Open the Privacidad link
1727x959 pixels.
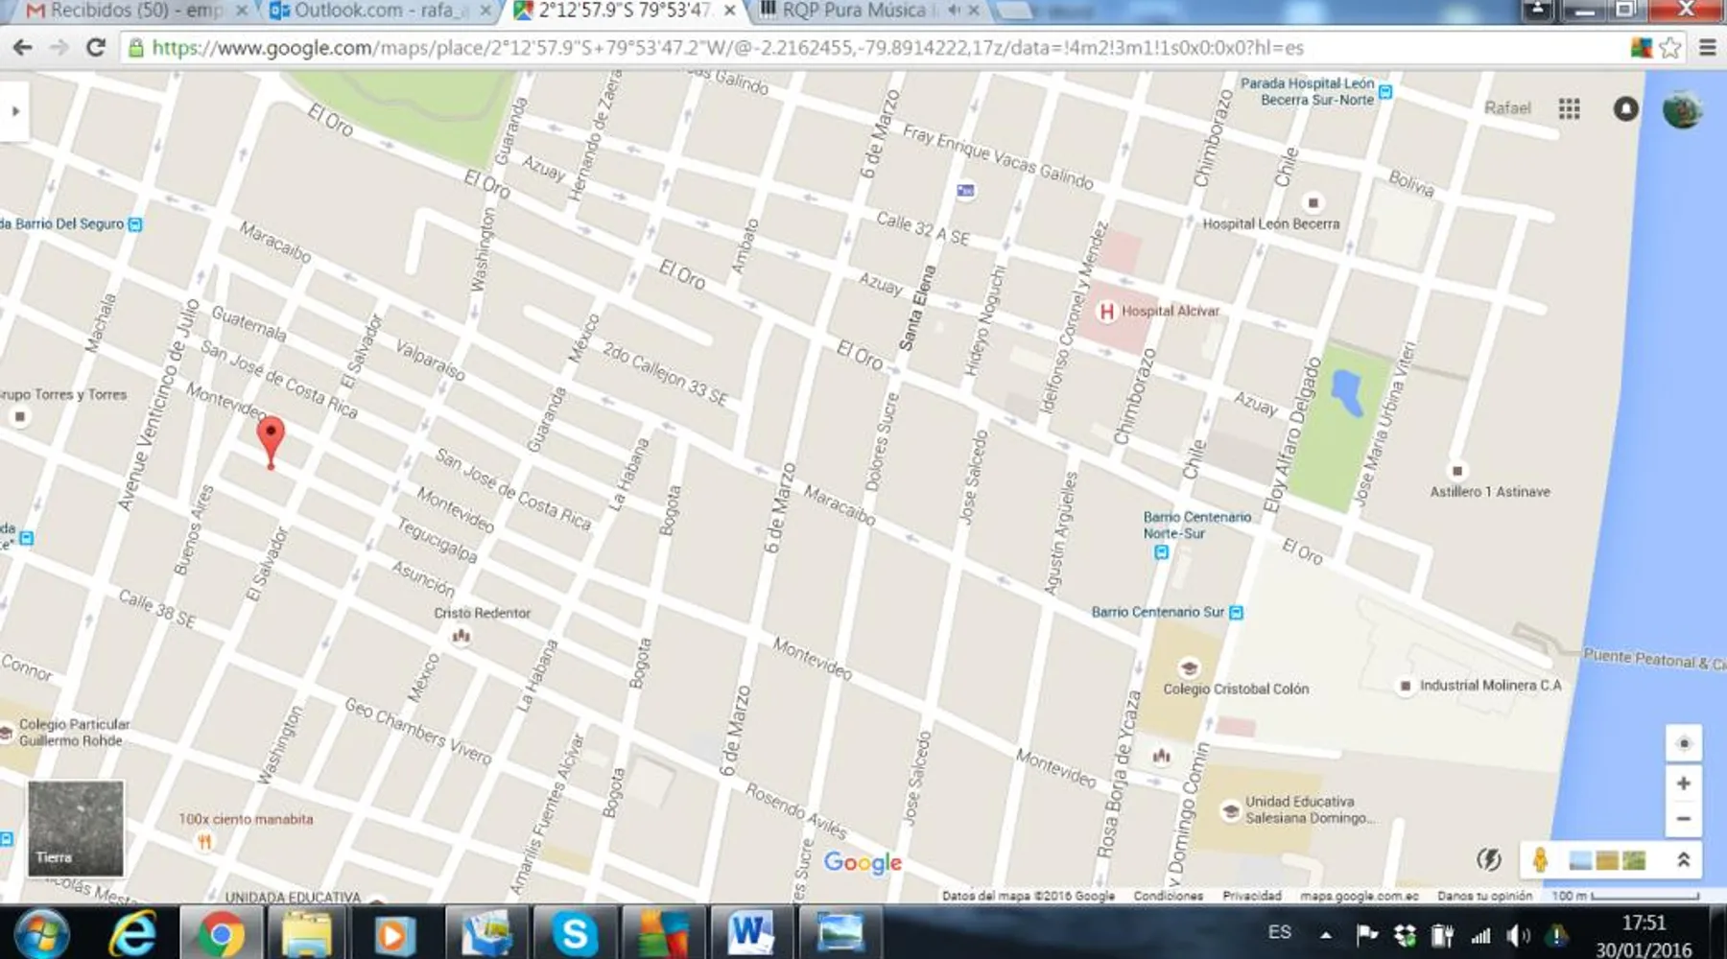[1251, 896]
